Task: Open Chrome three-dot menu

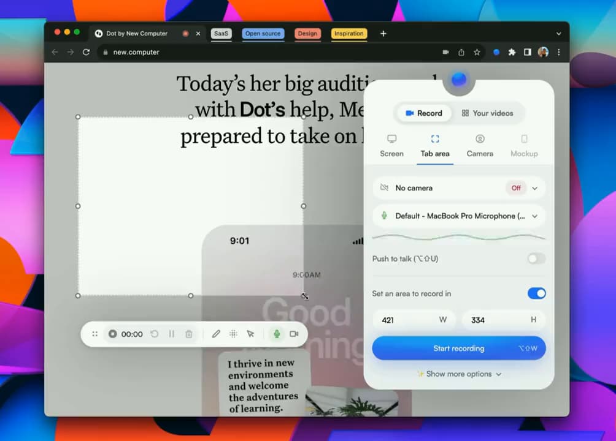Action: click(x=559, y=52)
